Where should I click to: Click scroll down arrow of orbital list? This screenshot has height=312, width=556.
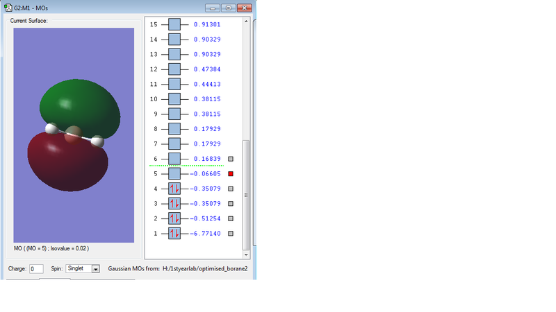click(246, 254)
